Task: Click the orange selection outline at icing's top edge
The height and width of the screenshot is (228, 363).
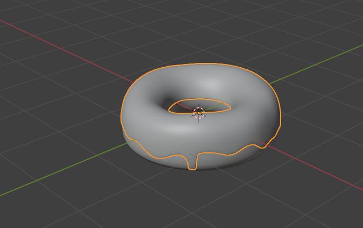Action: tap(201, 64)
